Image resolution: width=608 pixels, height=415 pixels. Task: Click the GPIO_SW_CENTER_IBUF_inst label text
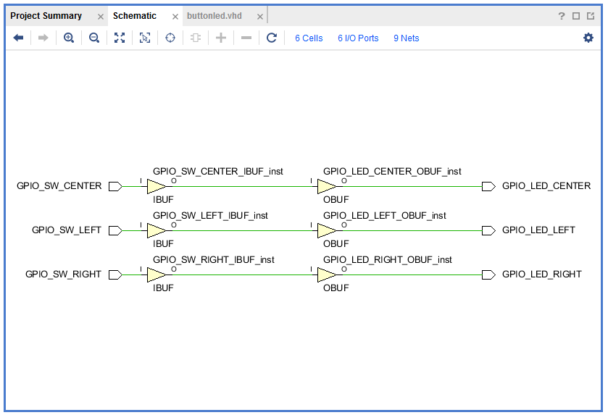point(218,171)
